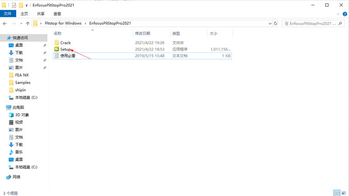Select 网络 in the navigation pane
This screenshot has height=196, width=349.
(16, 177)
